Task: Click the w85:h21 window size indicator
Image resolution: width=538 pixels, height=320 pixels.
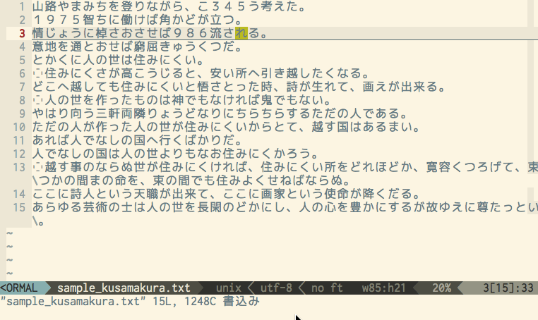Action: 384,288
